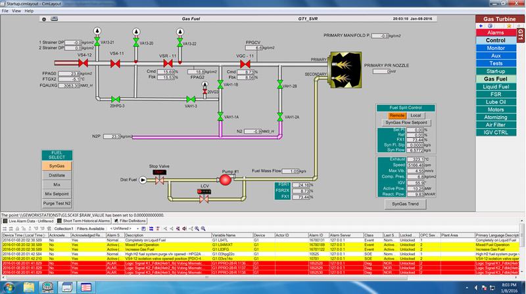The height and width of the screenshot is (294, 526).
Task: Open the Start-up screen
Action: (x=496, y=71)
